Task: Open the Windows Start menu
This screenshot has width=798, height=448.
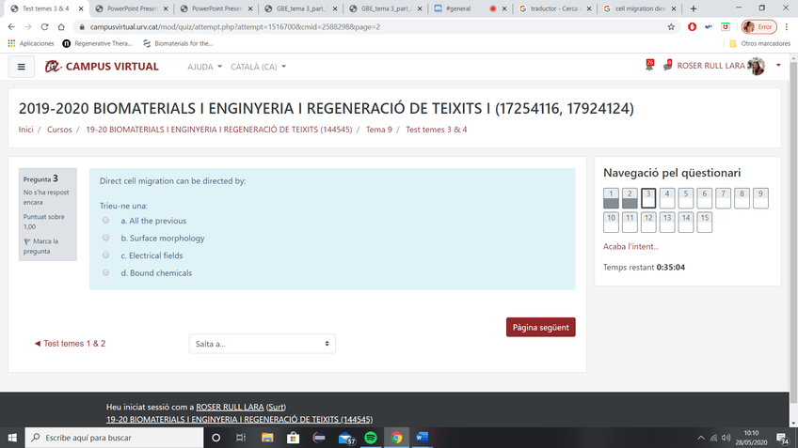Action: pos(12,438)
